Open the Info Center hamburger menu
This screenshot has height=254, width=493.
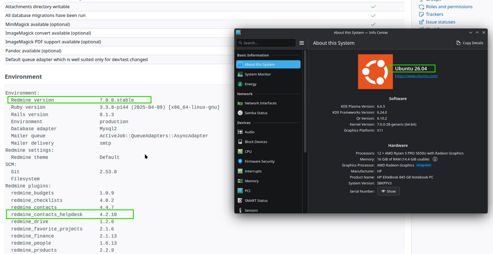pyautogui.click(x=302, y=43)
